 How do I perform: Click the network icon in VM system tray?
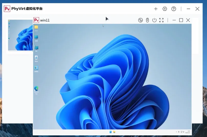[x=181, y=132]
